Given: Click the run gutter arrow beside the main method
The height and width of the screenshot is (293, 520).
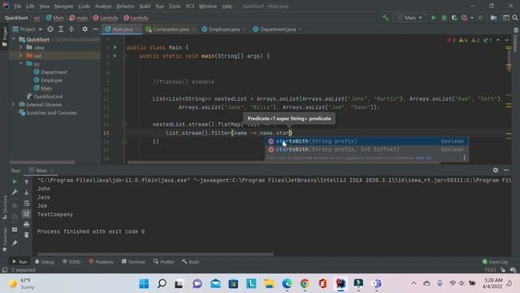Looking at the screenshot, I should [115, 56].
